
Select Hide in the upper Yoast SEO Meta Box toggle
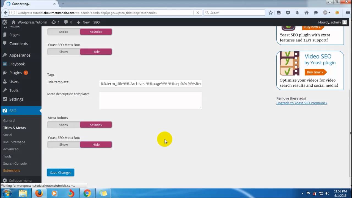(96, 52)
